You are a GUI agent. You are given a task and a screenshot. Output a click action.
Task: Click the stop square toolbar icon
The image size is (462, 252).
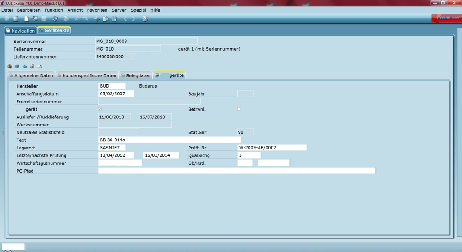(x=16, y=19)
